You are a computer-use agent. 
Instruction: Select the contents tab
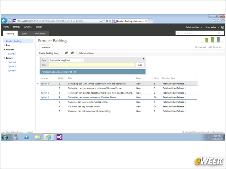pos(46,47)
